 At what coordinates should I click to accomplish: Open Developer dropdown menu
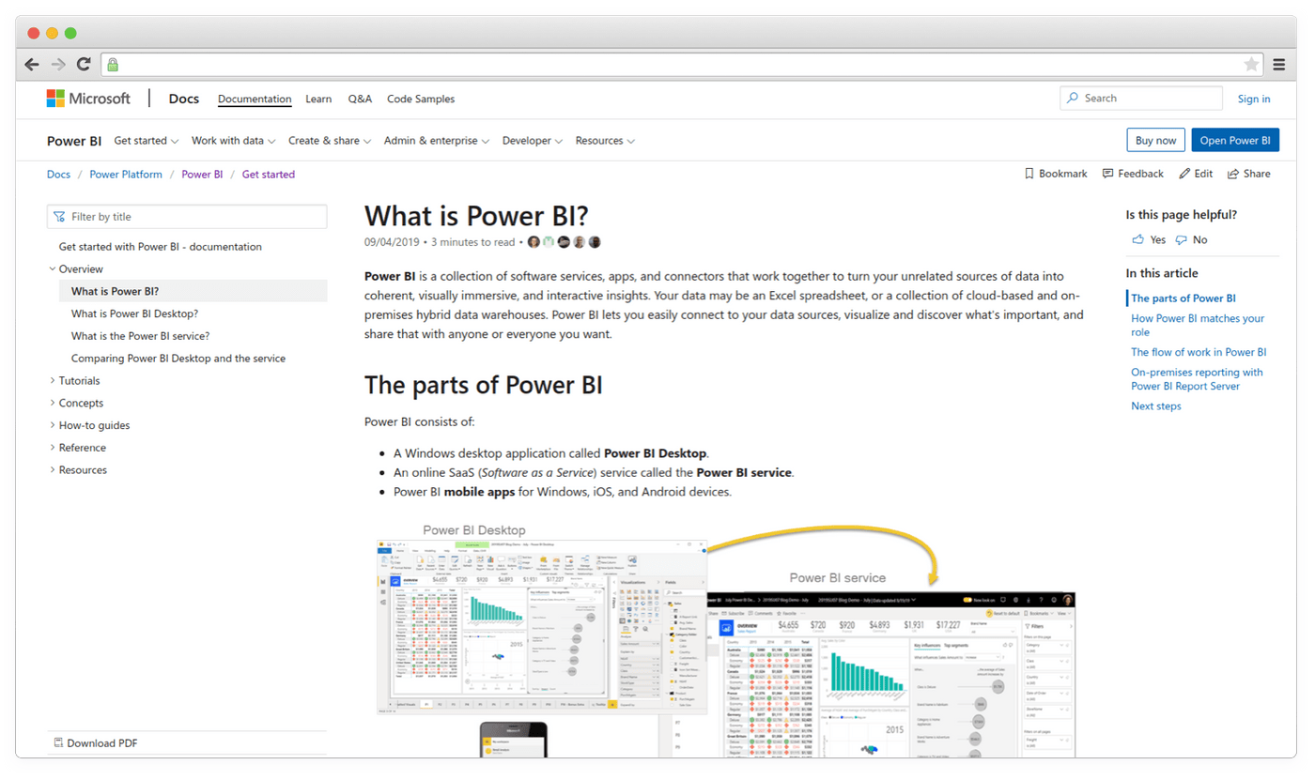533,141
